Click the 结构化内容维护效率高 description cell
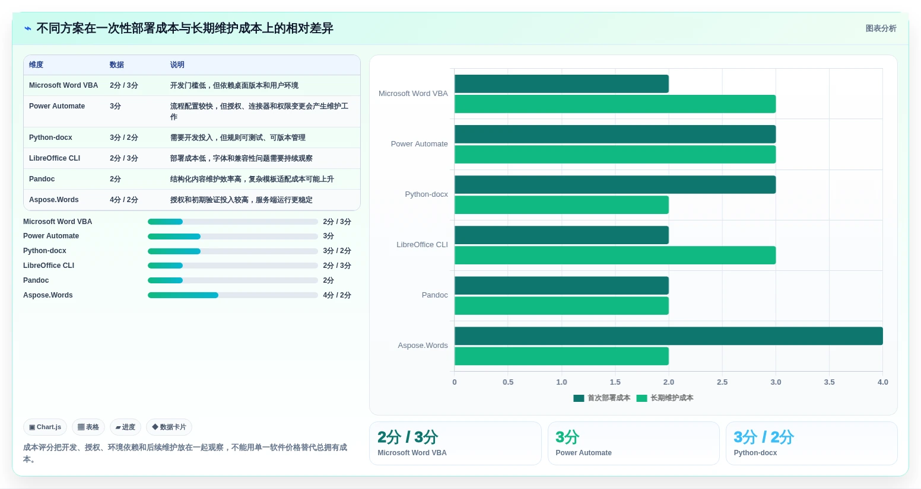The image size is (921, 489). [252, 179]
